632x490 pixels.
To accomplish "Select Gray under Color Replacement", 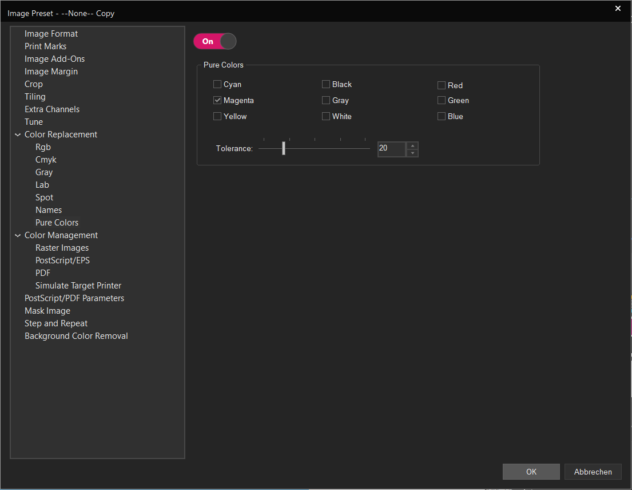I will (x=44, y=172).
